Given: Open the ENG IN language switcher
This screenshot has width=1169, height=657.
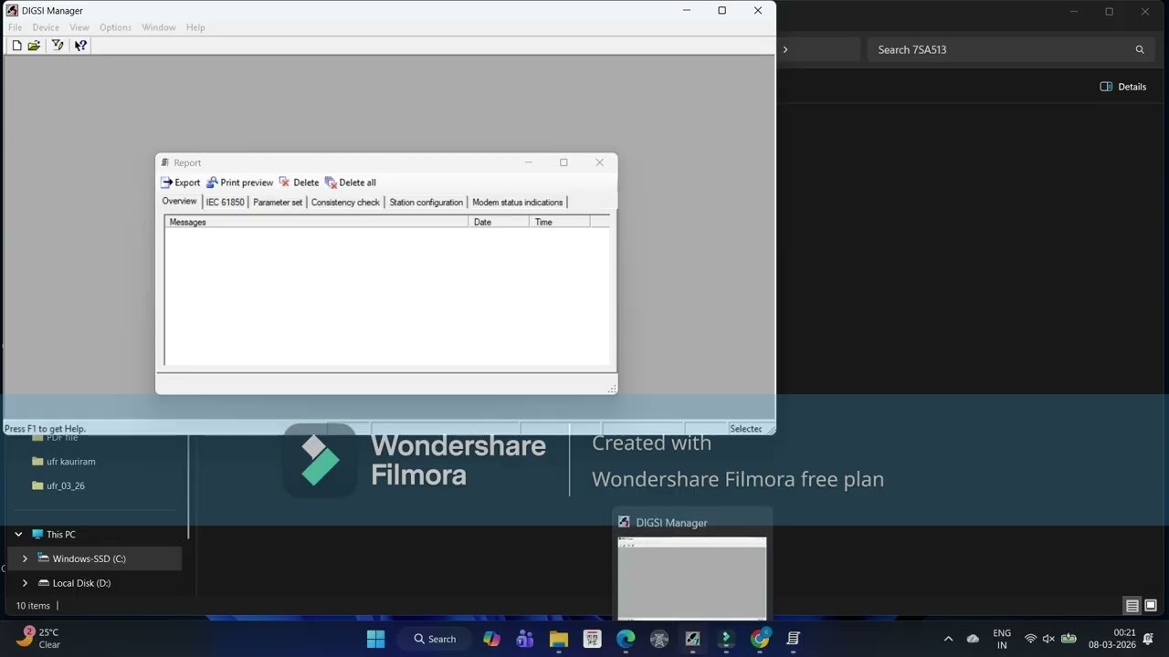Looking at the screenshot, I should pyautogui.click(x=1002, y=639).
